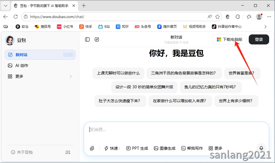Choose suggestion 在家做什么可以增加收入来源?
The height and width of the screenshot is (163, 275).
pyautogui.click(x=180, y=101)
